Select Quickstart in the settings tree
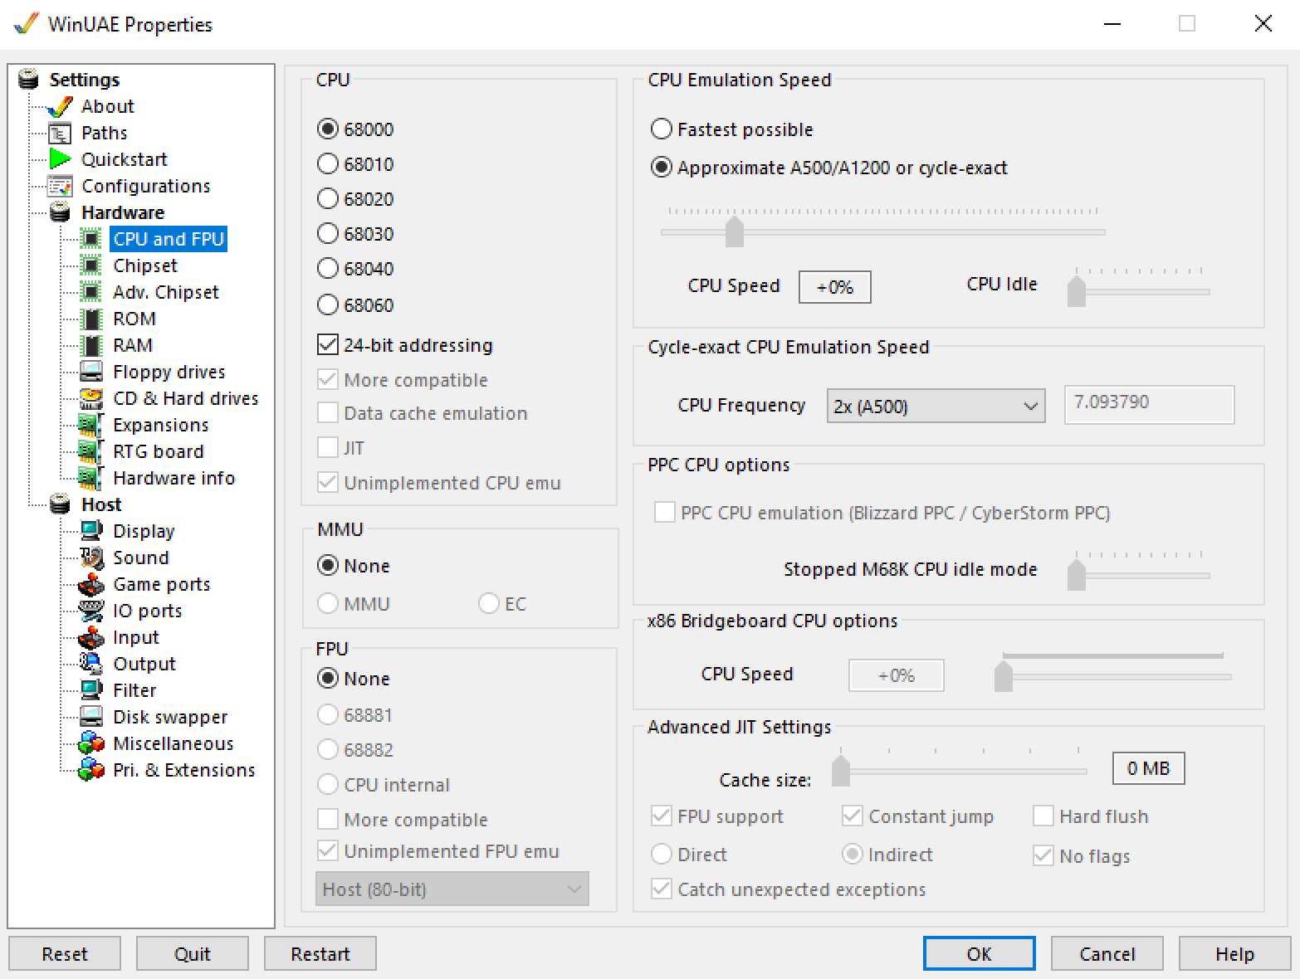Viewport: 1300px width, 979px height. 125,159
